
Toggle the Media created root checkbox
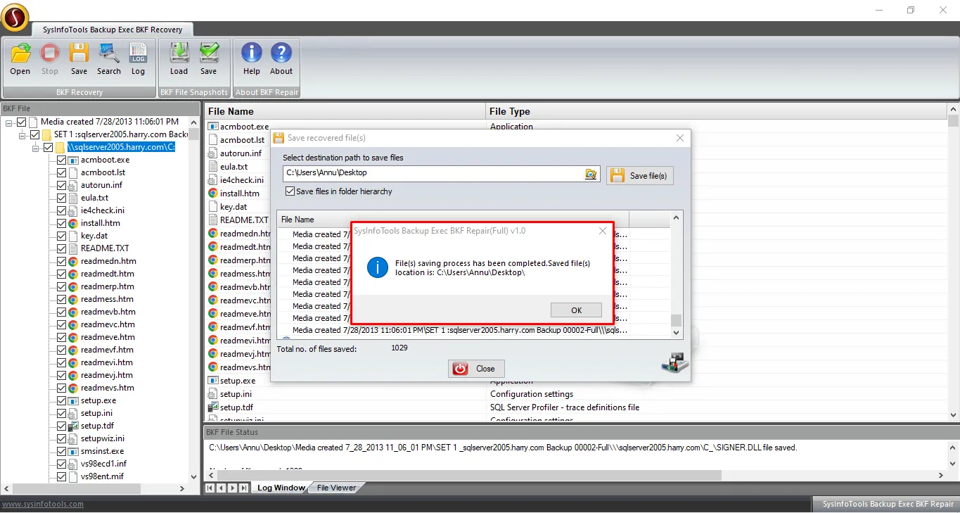(x=21, y=122)
